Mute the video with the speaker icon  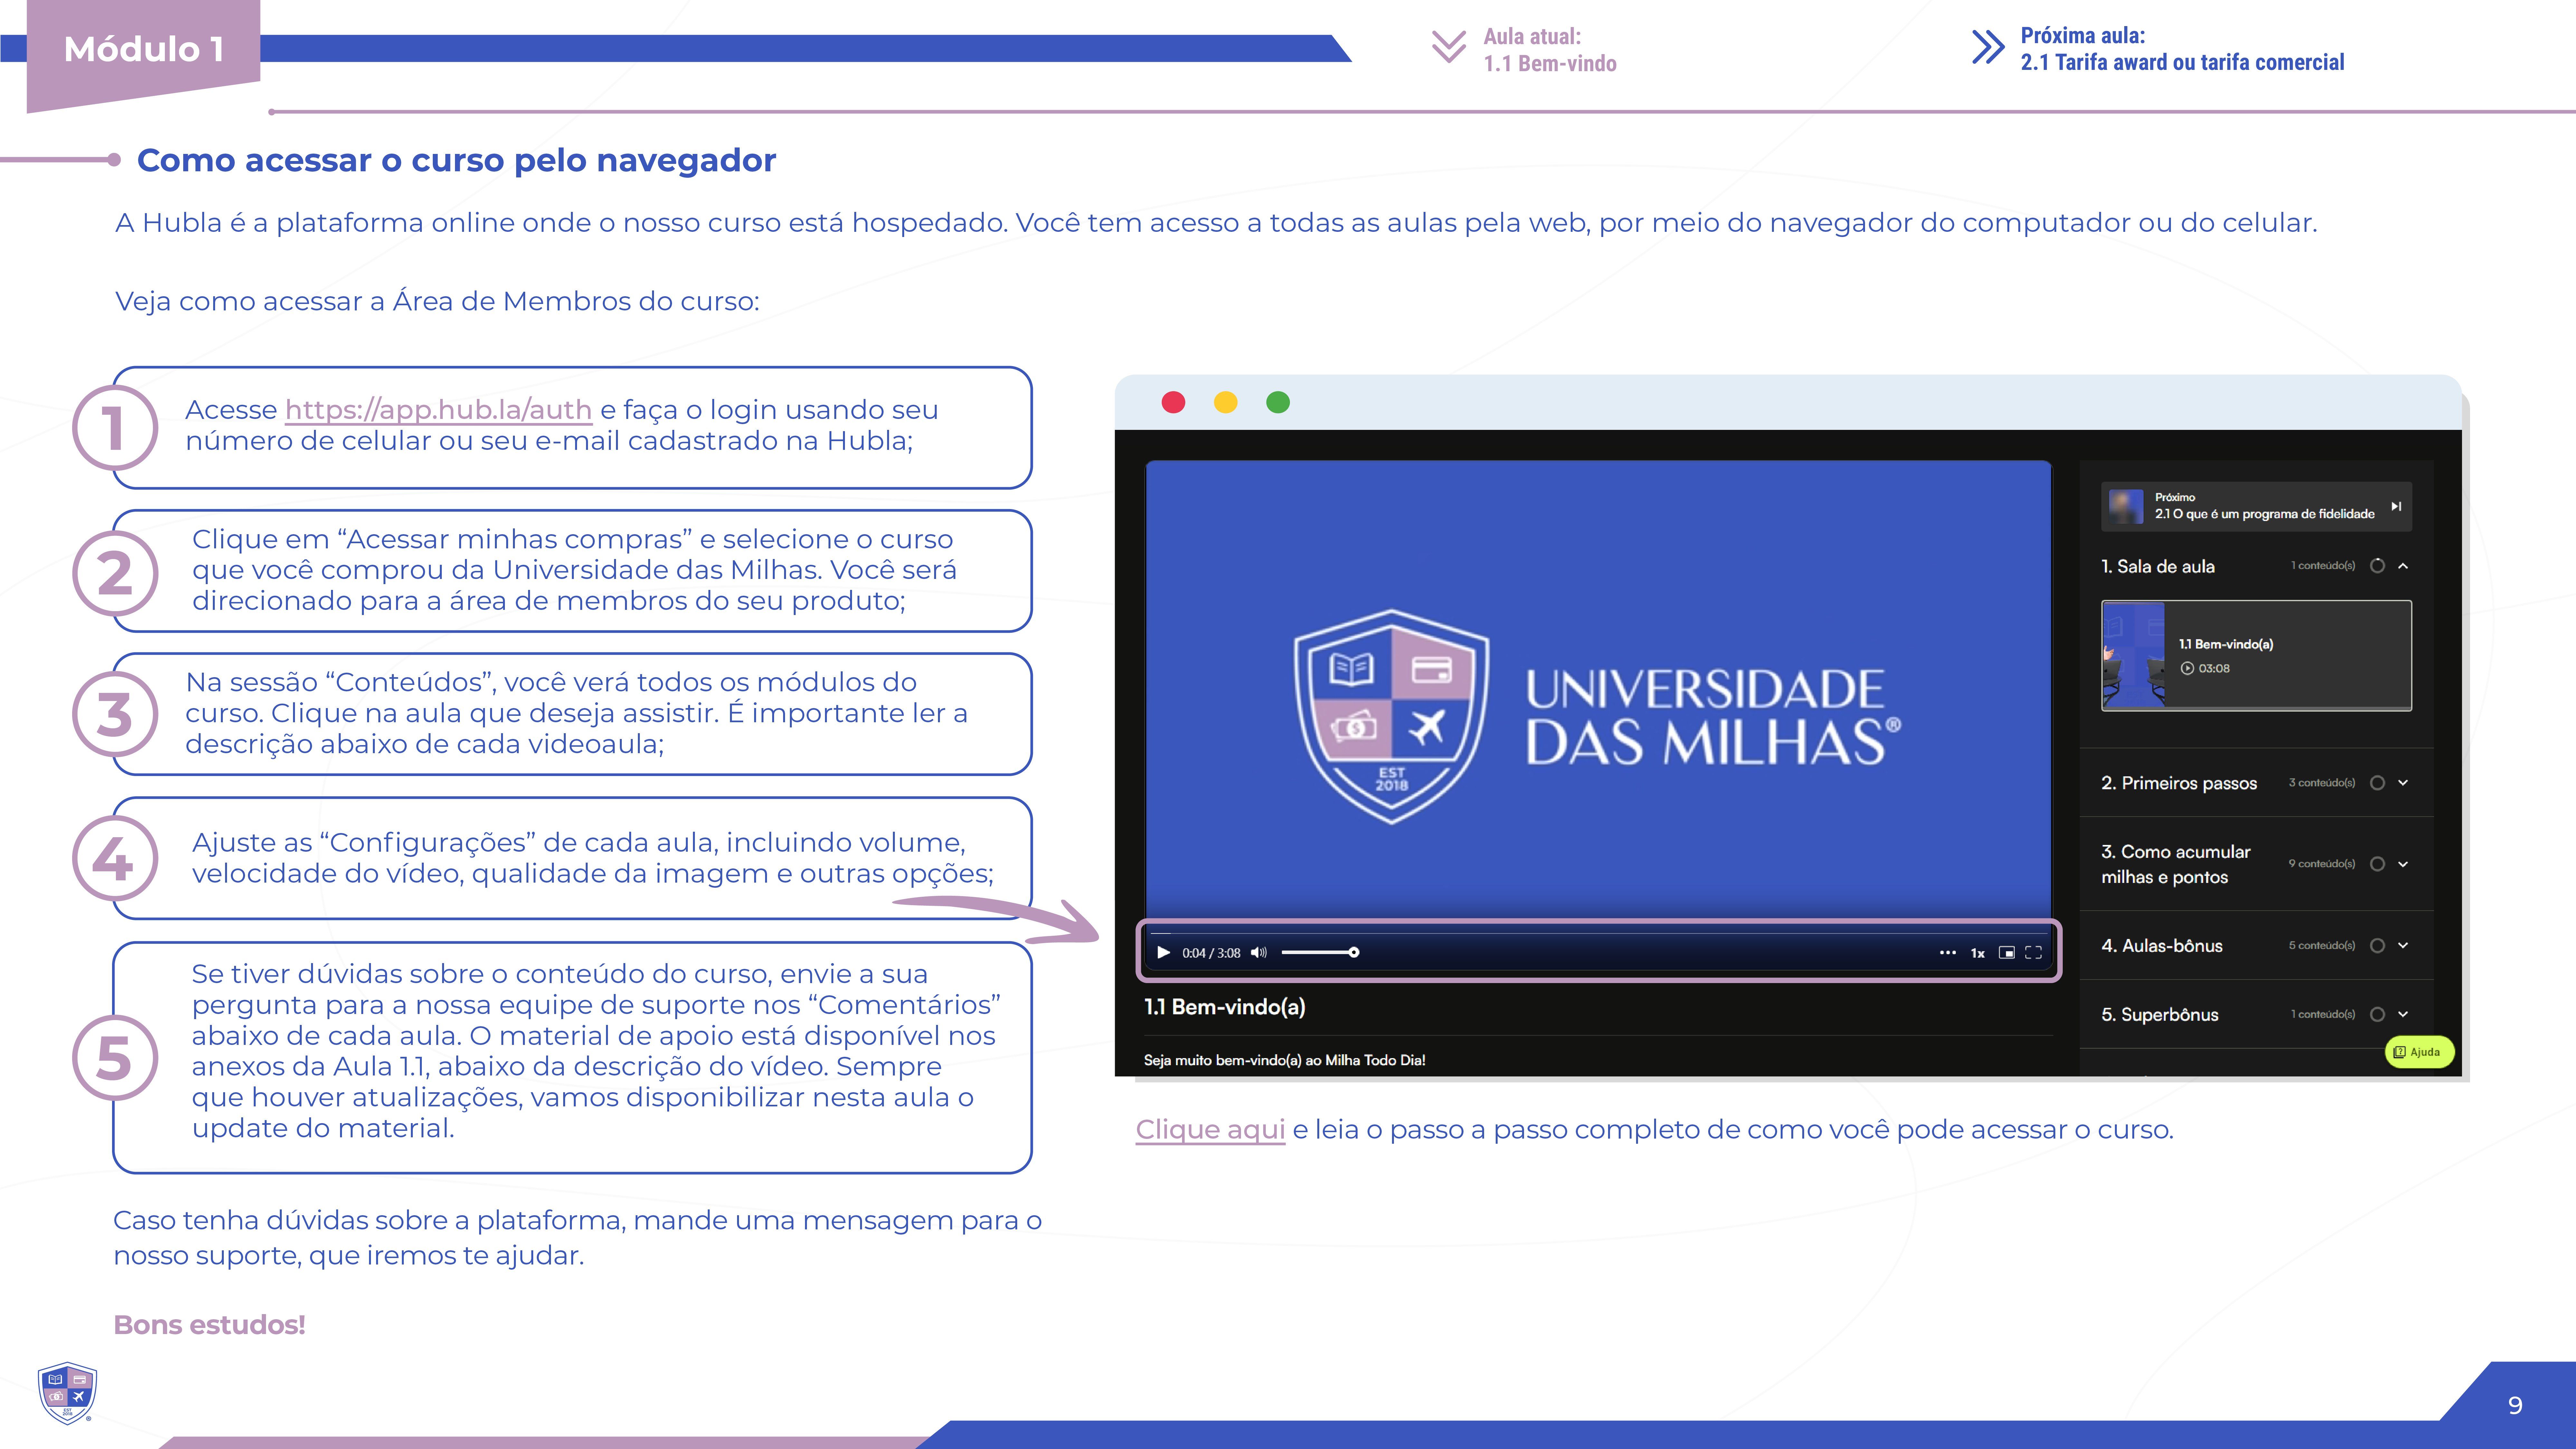(1259, 952)
